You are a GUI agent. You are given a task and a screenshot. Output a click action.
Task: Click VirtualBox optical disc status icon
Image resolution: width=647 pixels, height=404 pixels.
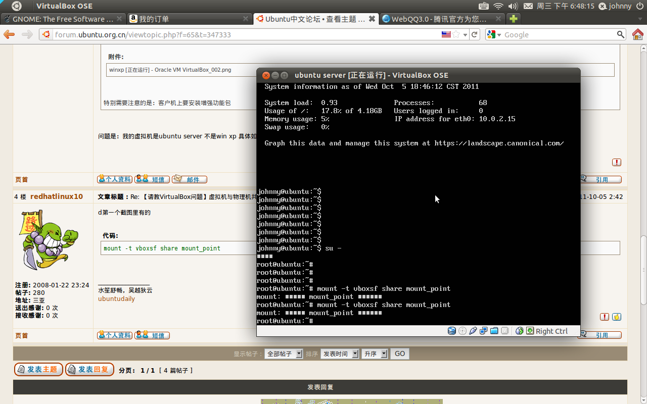pyautogui.click(x=462, y=331)
